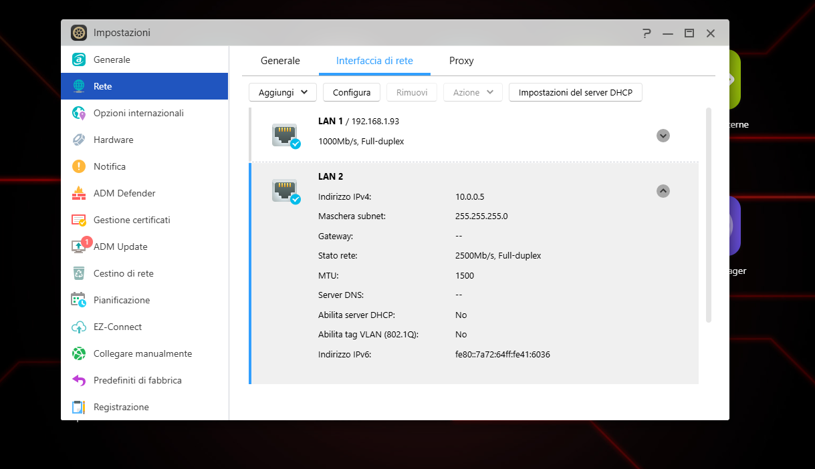The height and width of the screenshot is (469, 815).
Task: Click the Pianificazione calendar icon
Action: (79, 300)
